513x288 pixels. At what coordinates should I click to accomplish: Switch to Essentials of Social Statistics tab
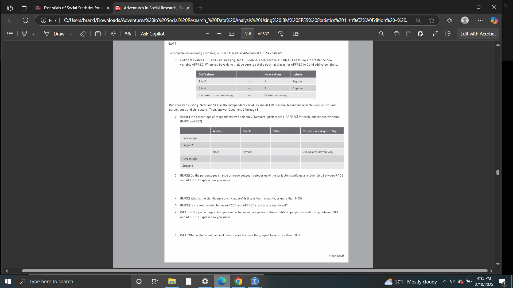point(72,8)
